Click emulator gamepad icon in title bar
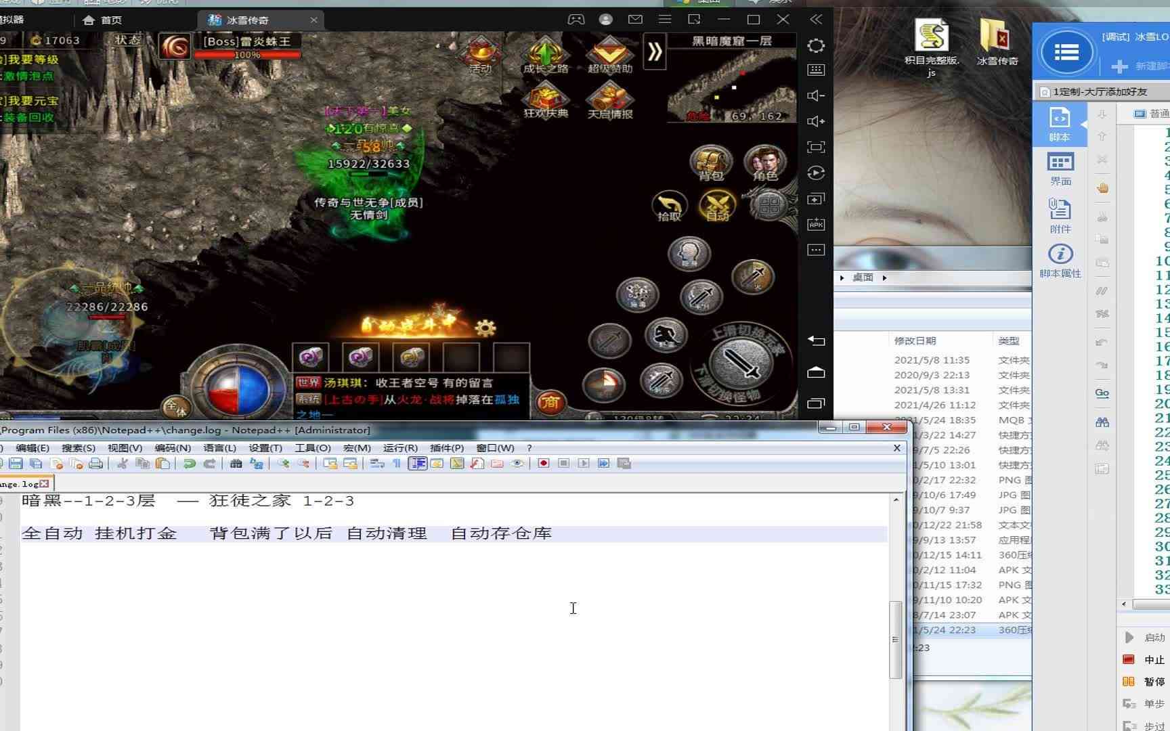The image size is (1170, 731). [x=576, y=20]
